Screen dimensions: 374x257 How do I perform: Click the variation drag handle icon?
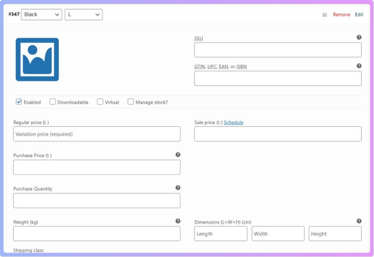[324, 14]
